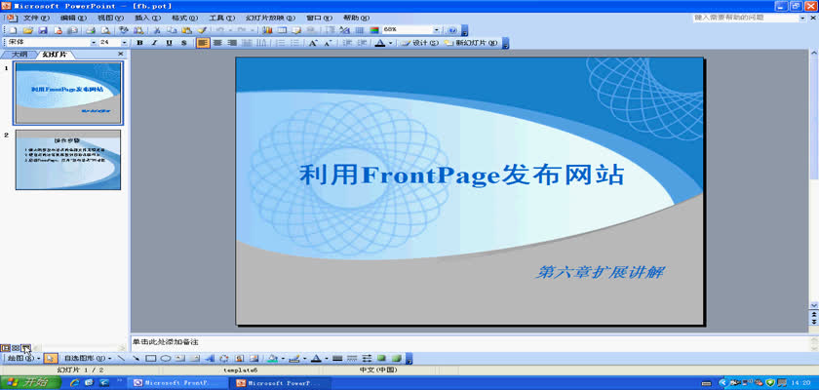Decrease font size with the small A icon
Image resolution: width=819 pixels, height=390 pixels.
[x=328, y=43]
